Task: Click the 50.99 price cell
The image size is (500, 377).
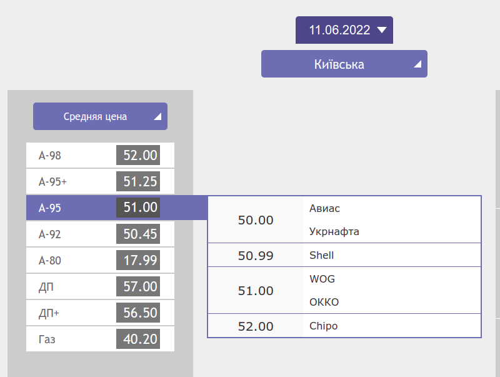Action: (x=256, y=255)
